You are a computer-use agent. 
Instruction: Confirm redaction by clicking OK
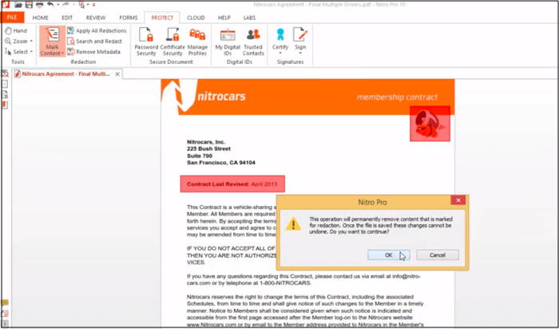[x=389, y=255]
